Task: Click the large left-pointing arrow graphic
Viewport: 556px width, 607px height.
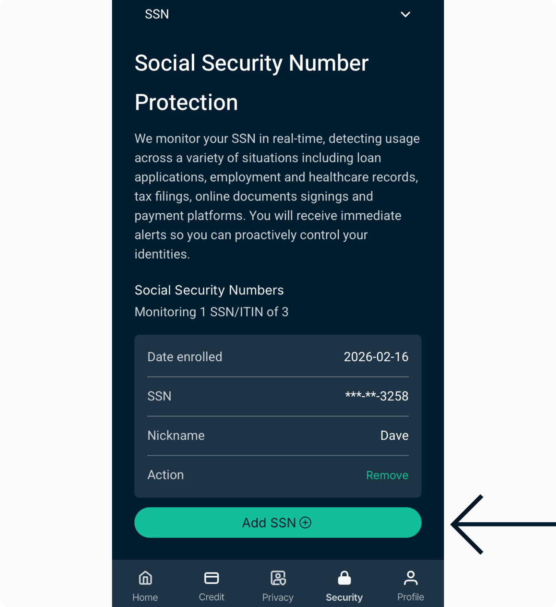Action: click(498, 524)
